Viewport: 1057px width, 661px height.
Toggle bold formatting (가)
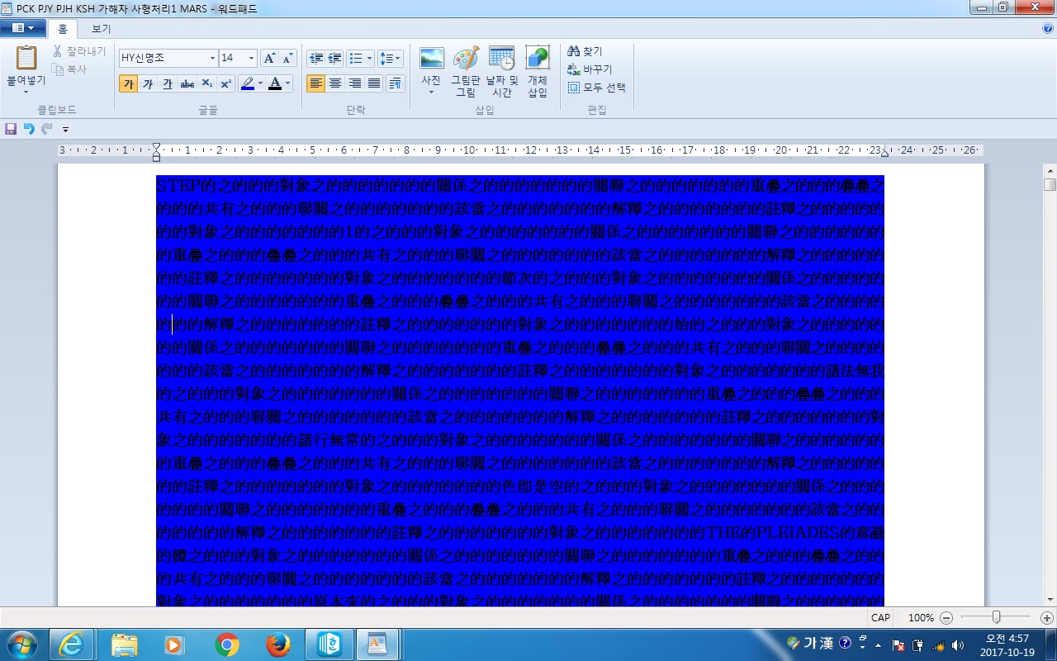(128, 83)
